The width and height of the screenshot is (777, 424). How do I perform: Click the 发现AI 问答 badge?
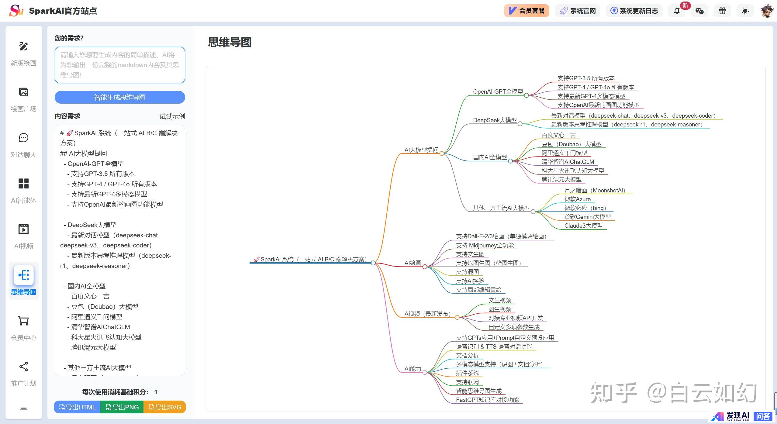pyautogui.click(x=742, y=416)
